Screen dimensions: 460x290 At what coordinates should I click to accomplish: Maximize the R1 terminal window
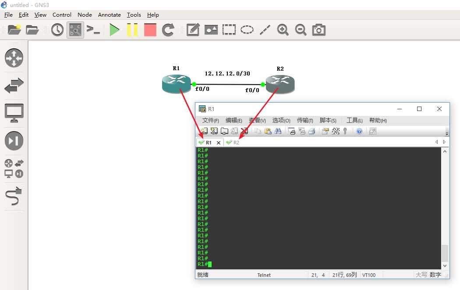(x=419, y=109)
